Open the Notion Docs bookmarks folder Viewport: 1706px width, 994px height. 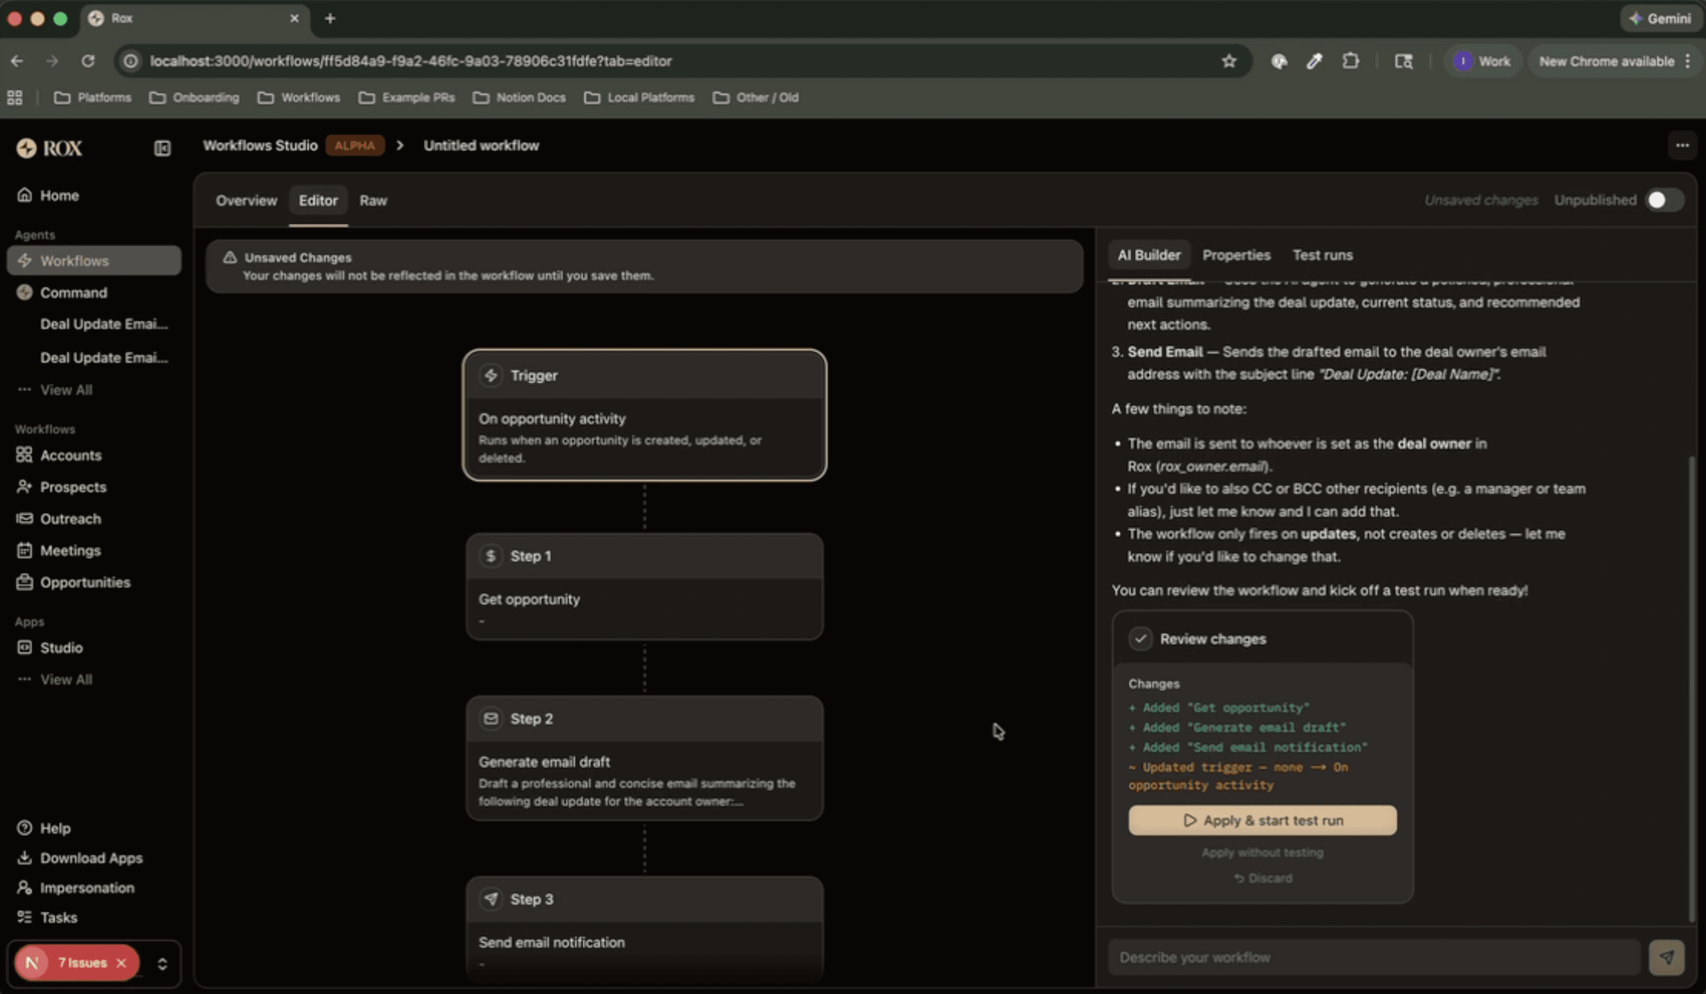point(519,98)
